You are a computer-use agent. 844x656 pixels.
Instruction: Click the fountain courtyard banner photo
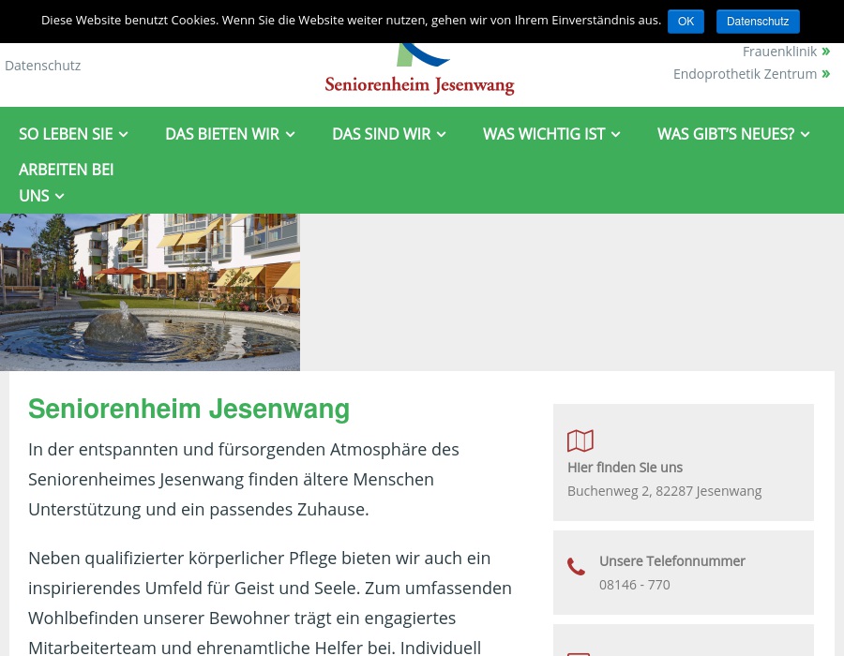coord(150,291)
